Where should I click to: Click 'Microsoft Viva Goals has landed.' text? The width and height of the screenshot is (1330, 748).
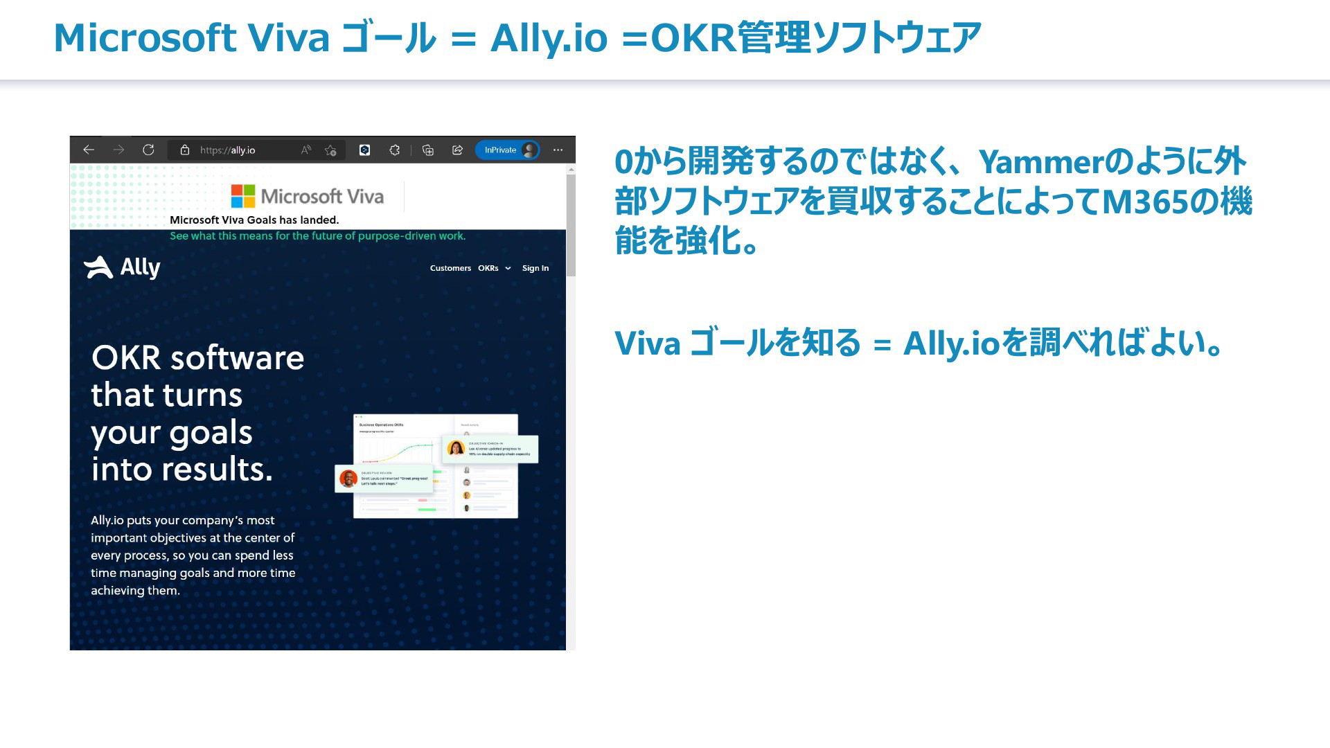254,220
